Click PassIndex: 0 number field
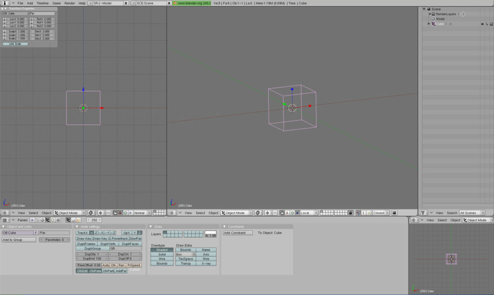 pyautogui.click(x=55, y=240)
